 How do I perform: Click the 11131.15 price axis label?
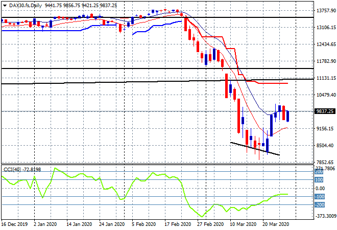(326, 78)
